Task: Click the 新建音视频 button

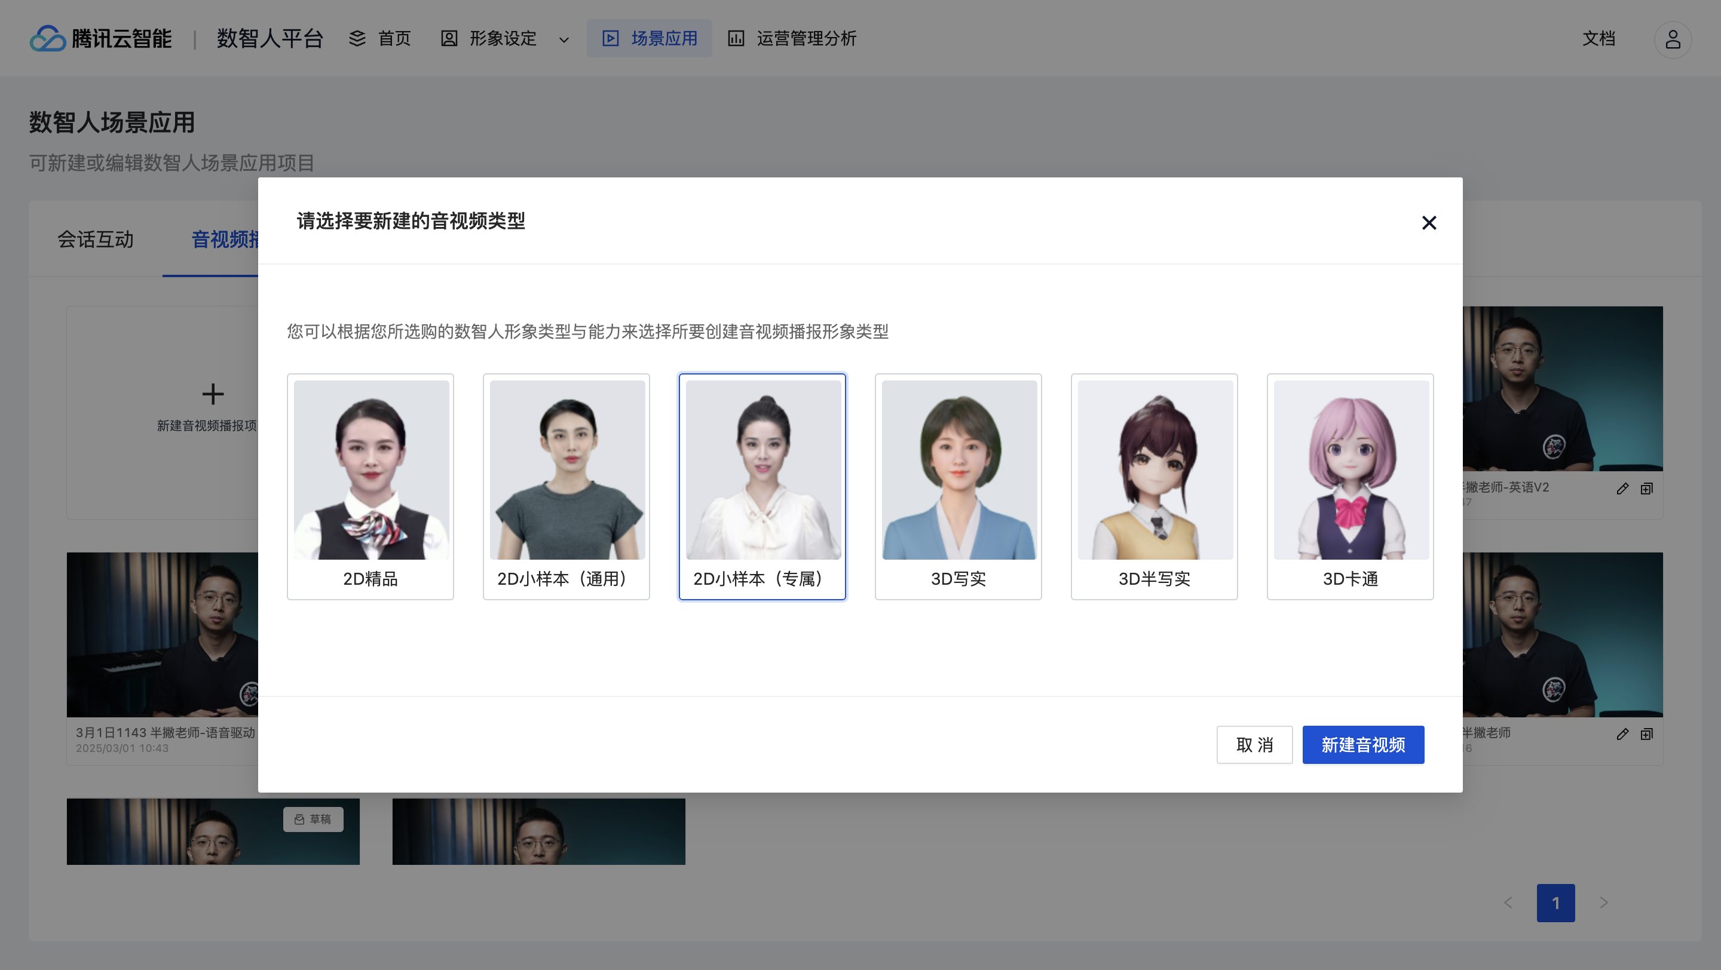Action: click(1363, 744)
